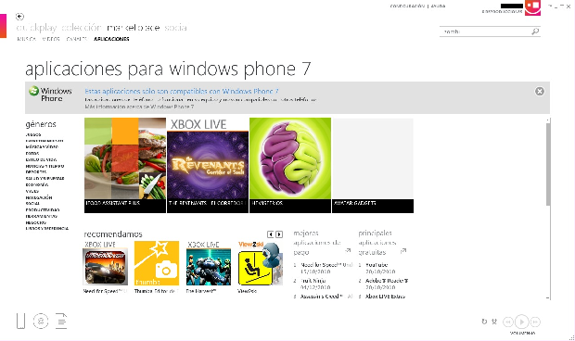The image size is (575, 341).
Task: Go back with the back arrow
Action: click(19, 17)
